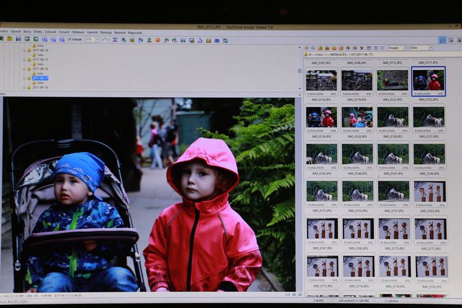Open the 22% zoom level dropdown
The height and width of the screenshot is (308, 462).
97,39
